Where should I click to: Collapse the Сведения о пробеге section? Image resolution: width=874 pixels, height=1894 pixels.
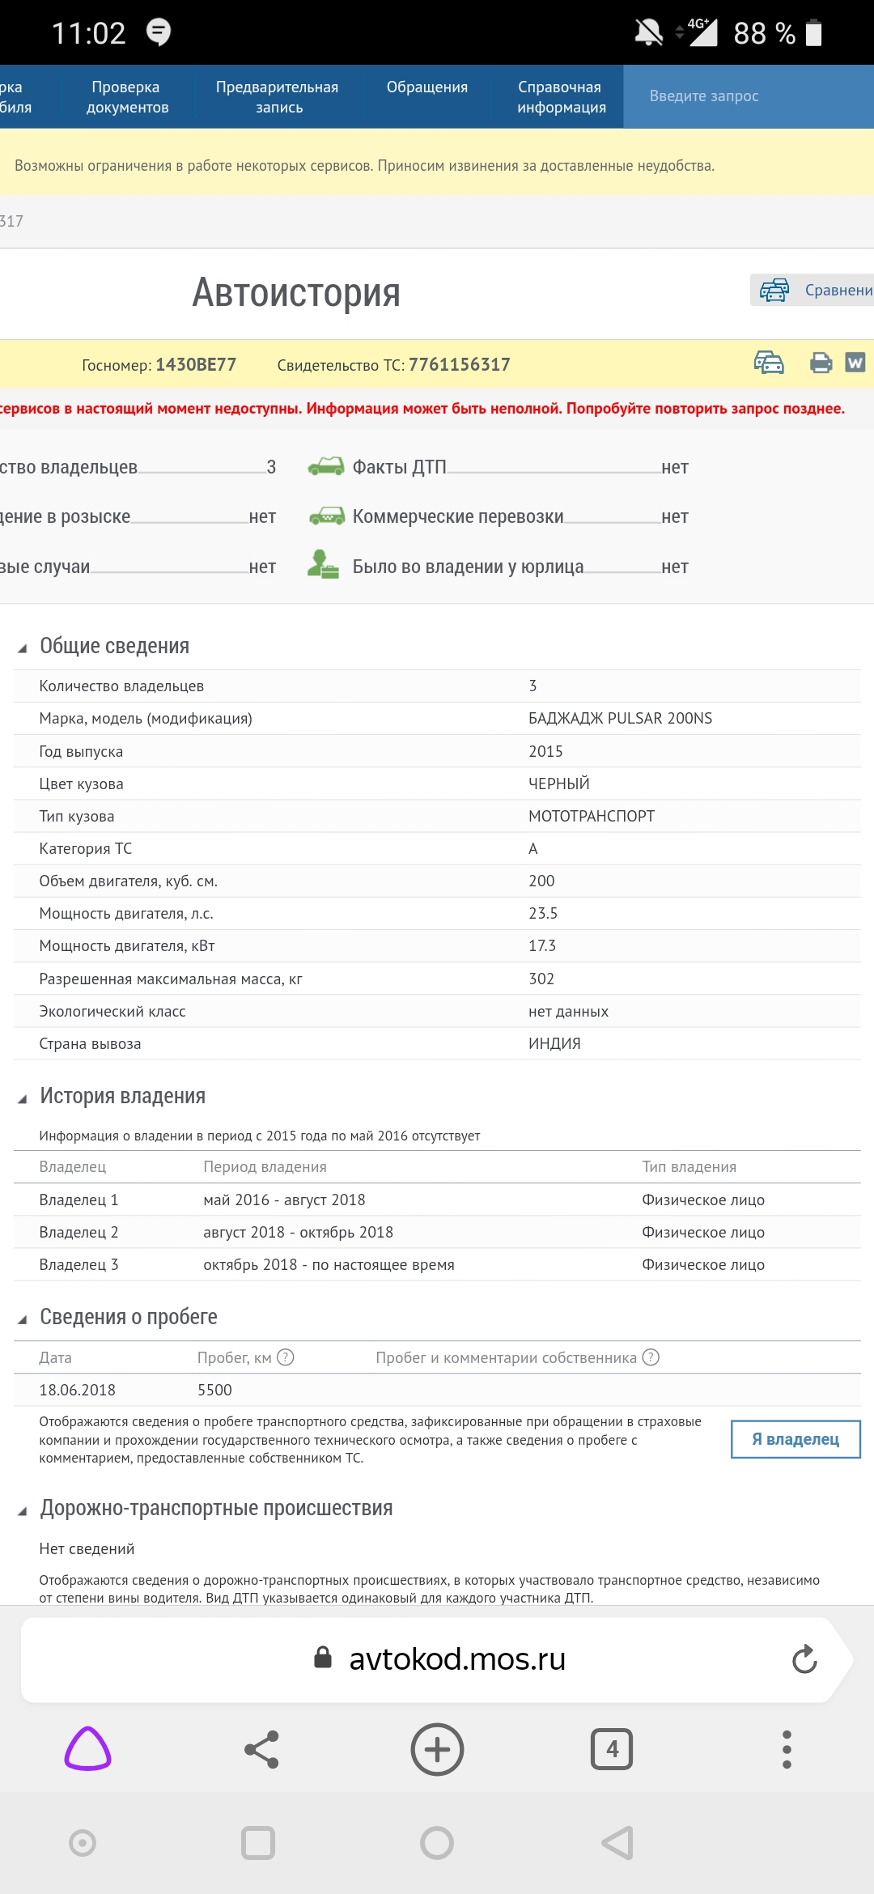tap(23, 1319)
